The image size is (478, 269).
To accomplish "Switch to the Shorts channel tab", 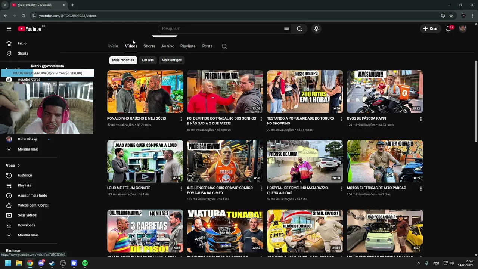I will click(149, 46).
